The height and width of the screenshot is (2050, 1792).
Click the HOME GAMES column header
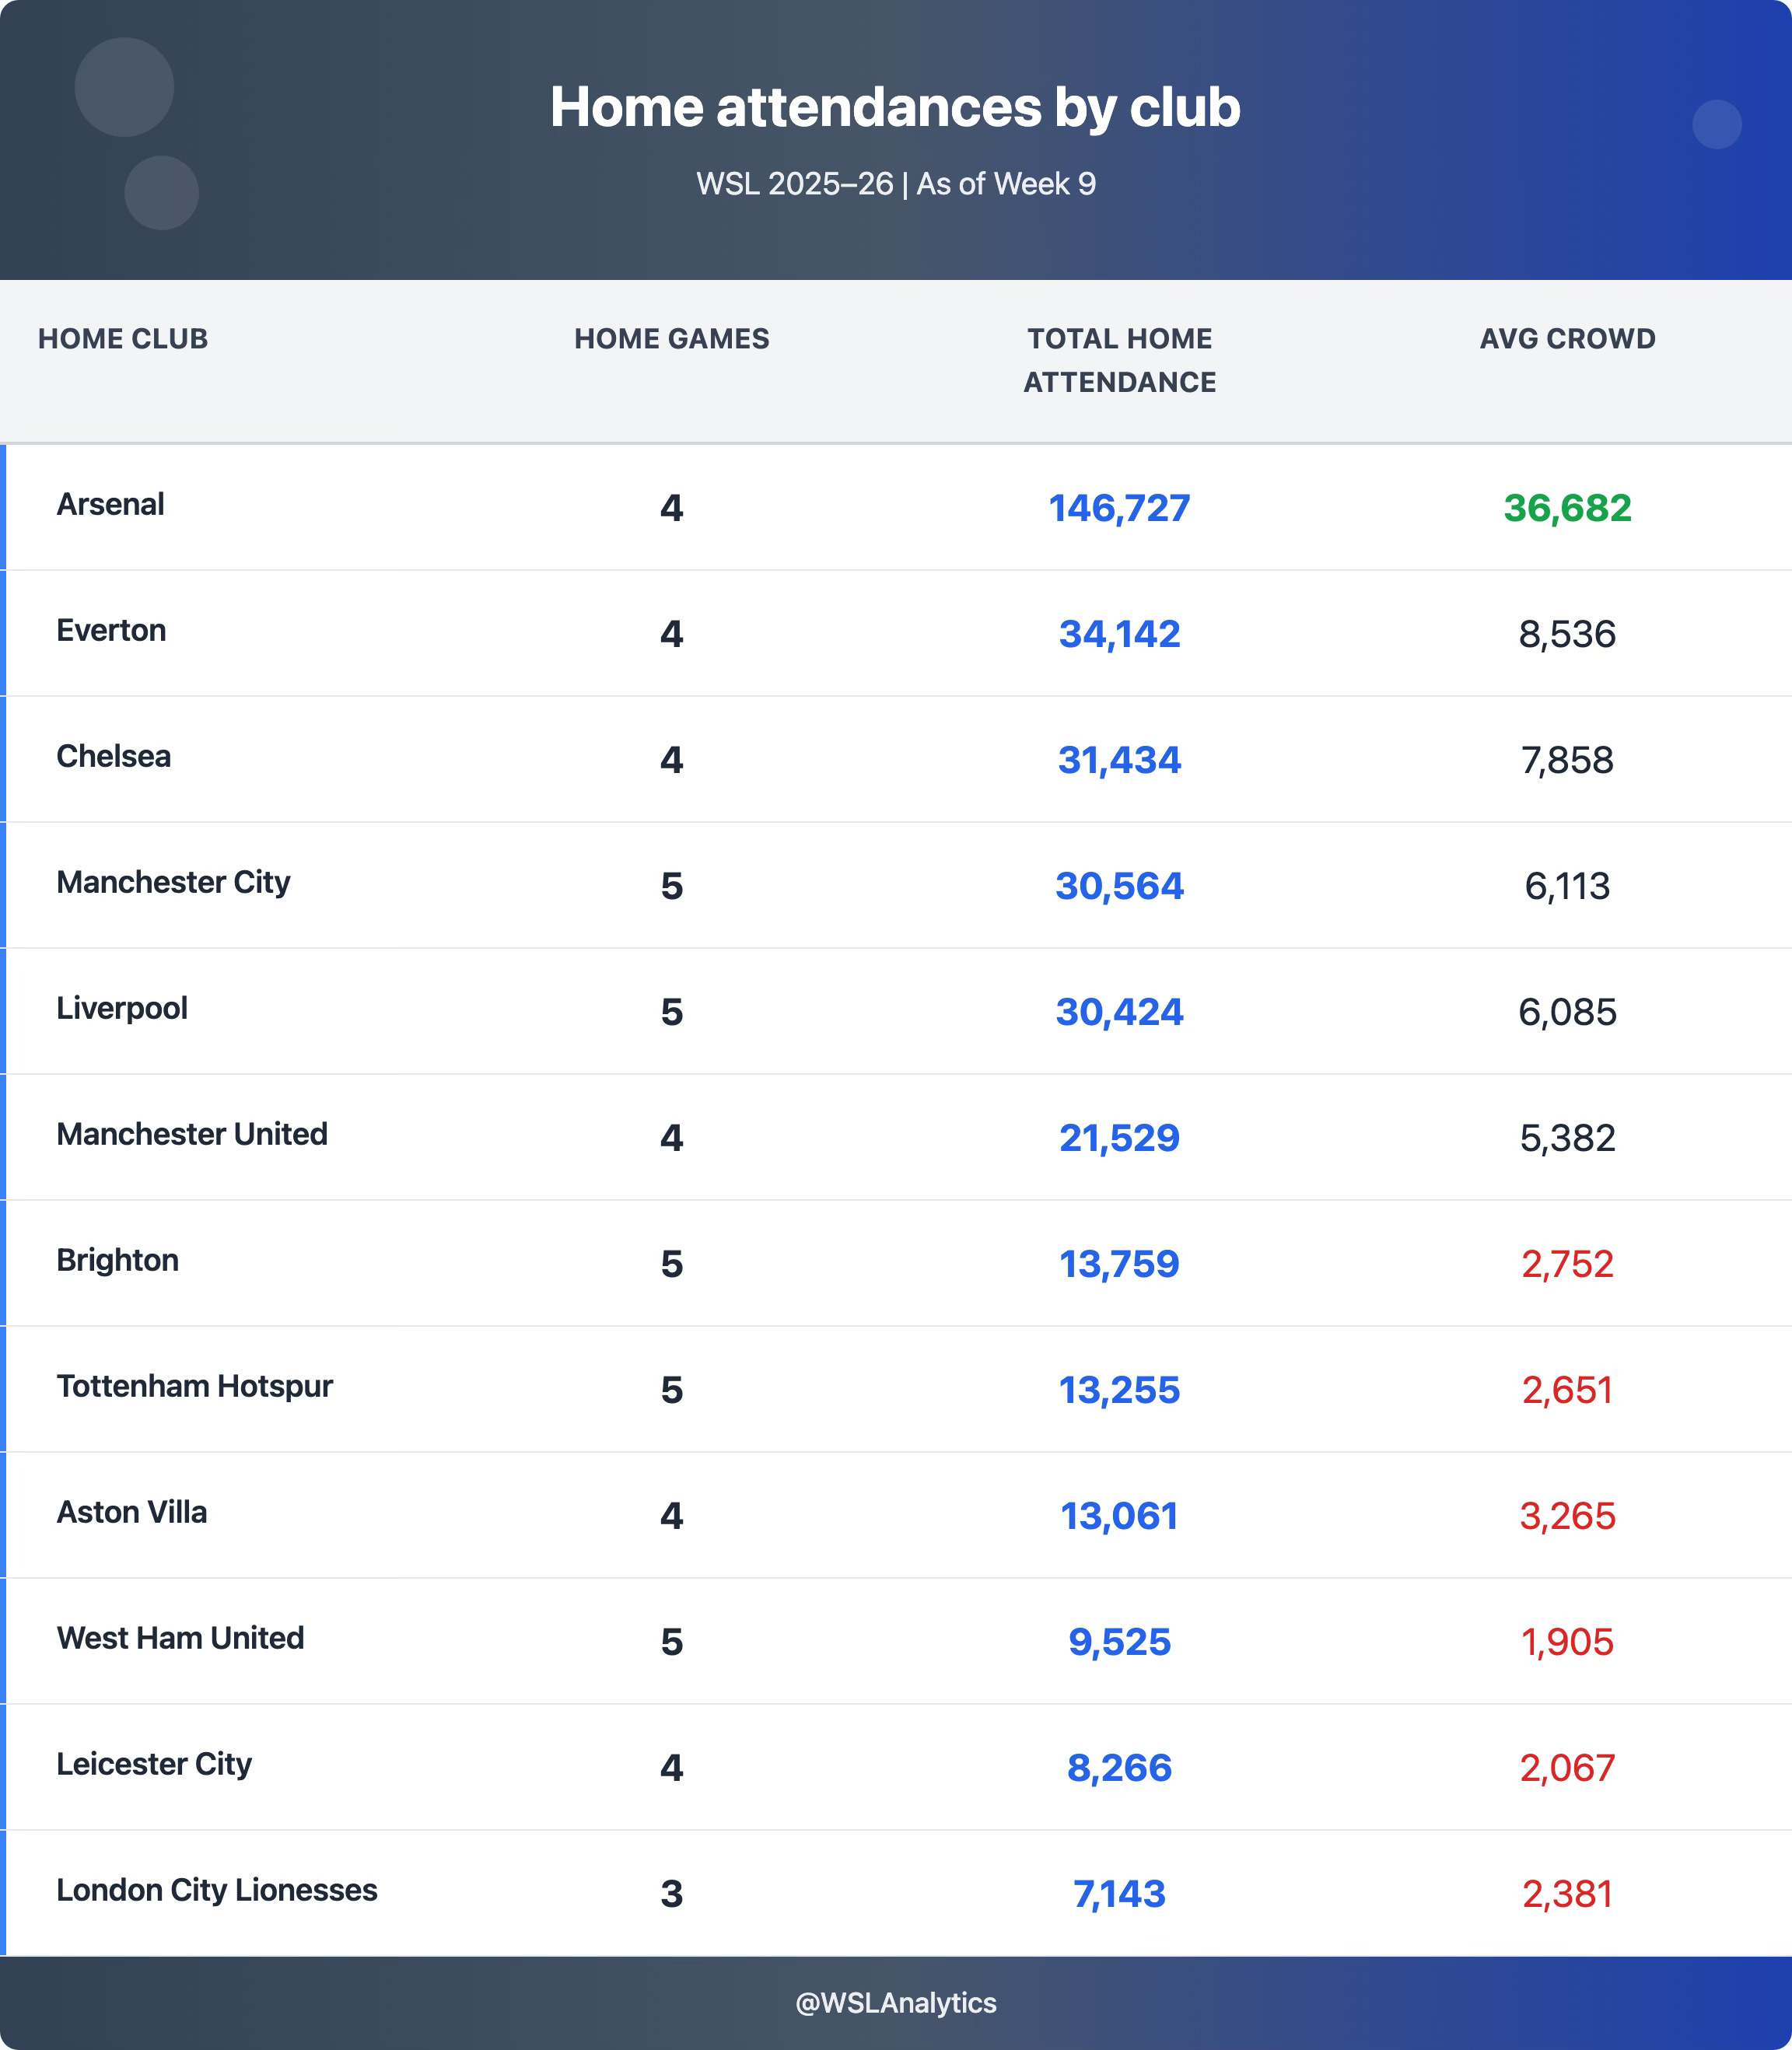671,339
